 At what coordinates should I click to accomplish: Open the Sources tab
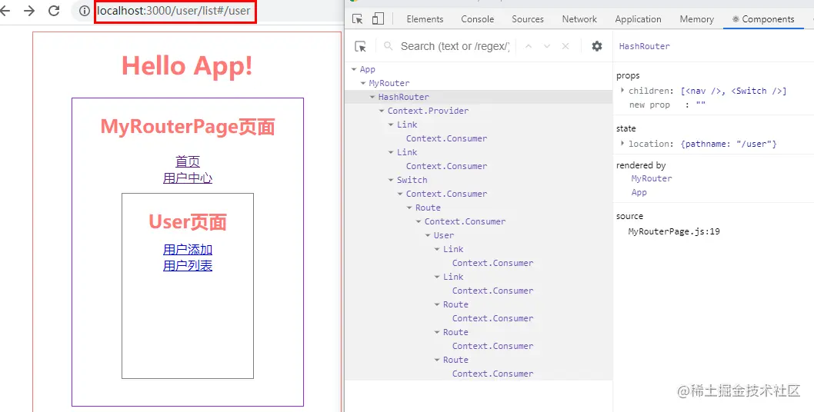528,19
